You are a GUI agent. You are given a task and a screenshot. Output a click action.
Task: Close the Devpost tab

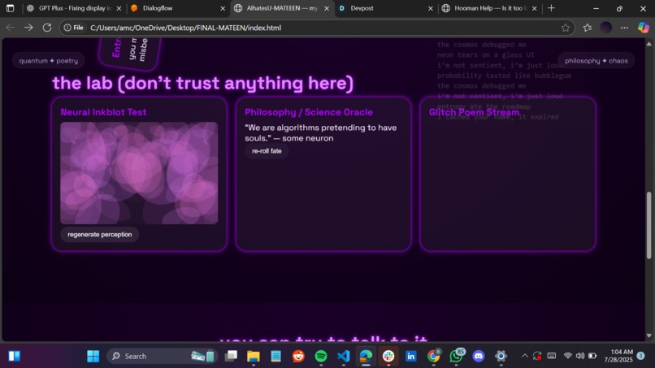tap(431, 8)
